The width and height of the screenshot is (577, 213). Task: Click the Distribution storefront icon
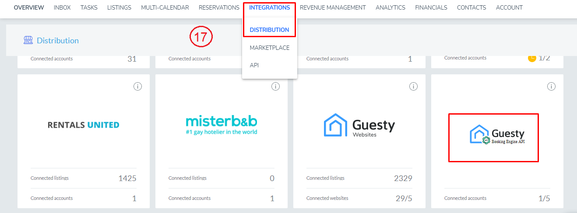click(28, 40)
